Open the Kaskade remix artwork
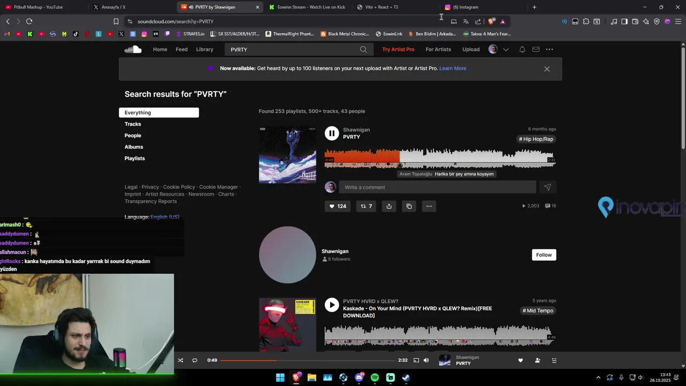The image size is (686, 386). pyautogui.click(x=287, y=324)
